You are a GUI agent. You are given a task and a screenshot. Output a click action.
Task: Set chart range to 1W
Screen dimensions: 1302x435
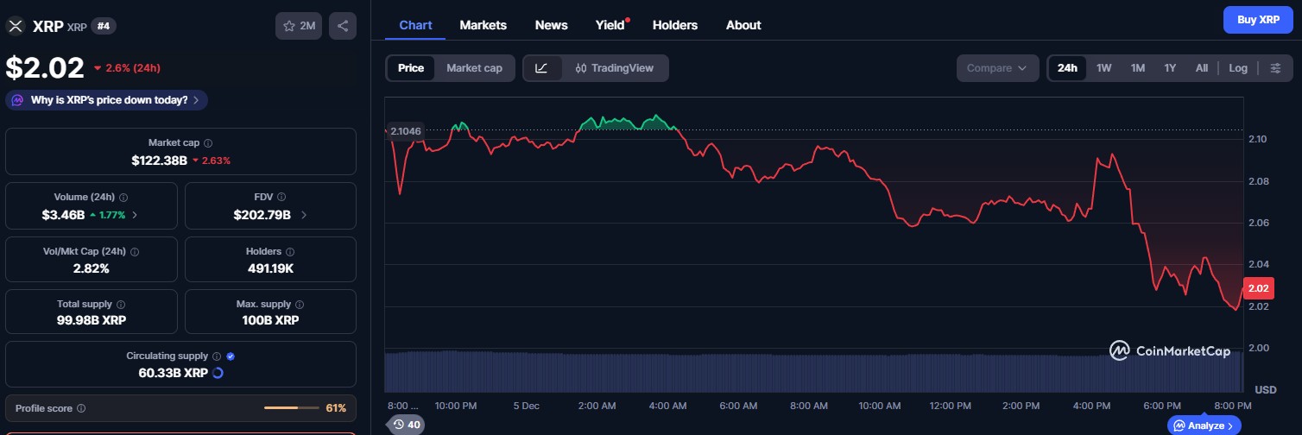click(x=1103, y=68)
